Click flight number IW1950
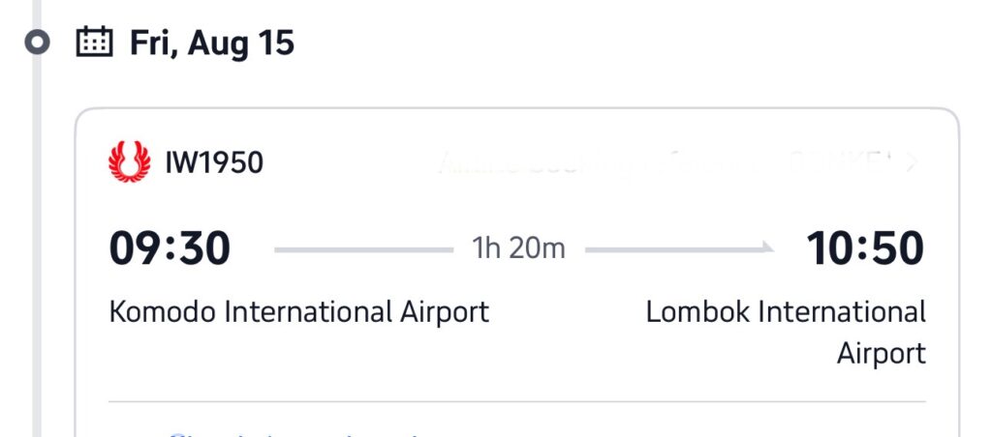Viewport: 992px width, 437px height. click(214, 163)
